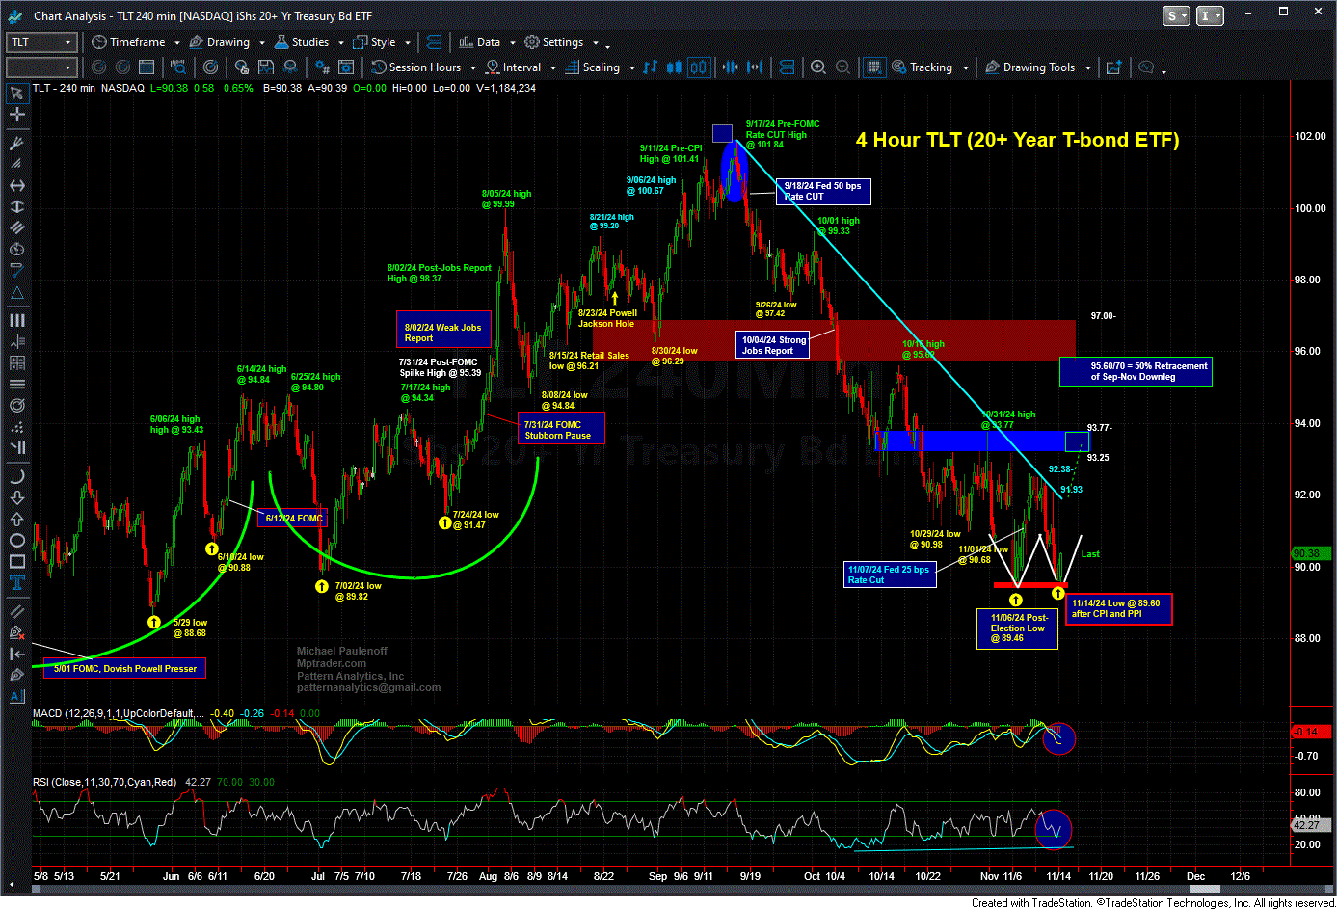Select the trend line drawing tool
The image size is (1337, 909).
click(x=16, y=271)
